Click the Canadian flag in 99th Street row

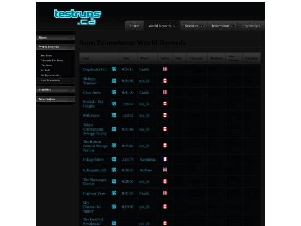(x=165, y=115)
